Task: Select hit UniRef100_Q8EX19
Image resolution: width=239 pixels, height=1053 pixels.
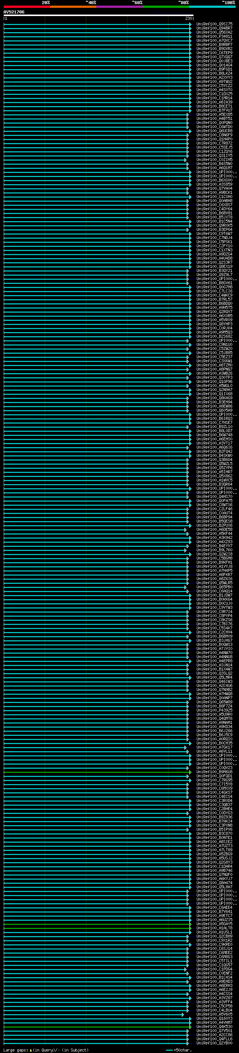Action: pos(214,267)
